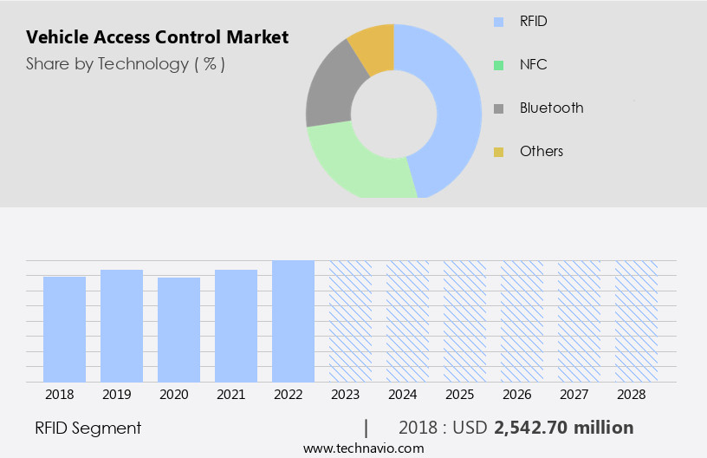The height and width of the screenshot is (458, 707).
Task: Click the Vehicle Access Control Market title
Action: click(158, 37)
